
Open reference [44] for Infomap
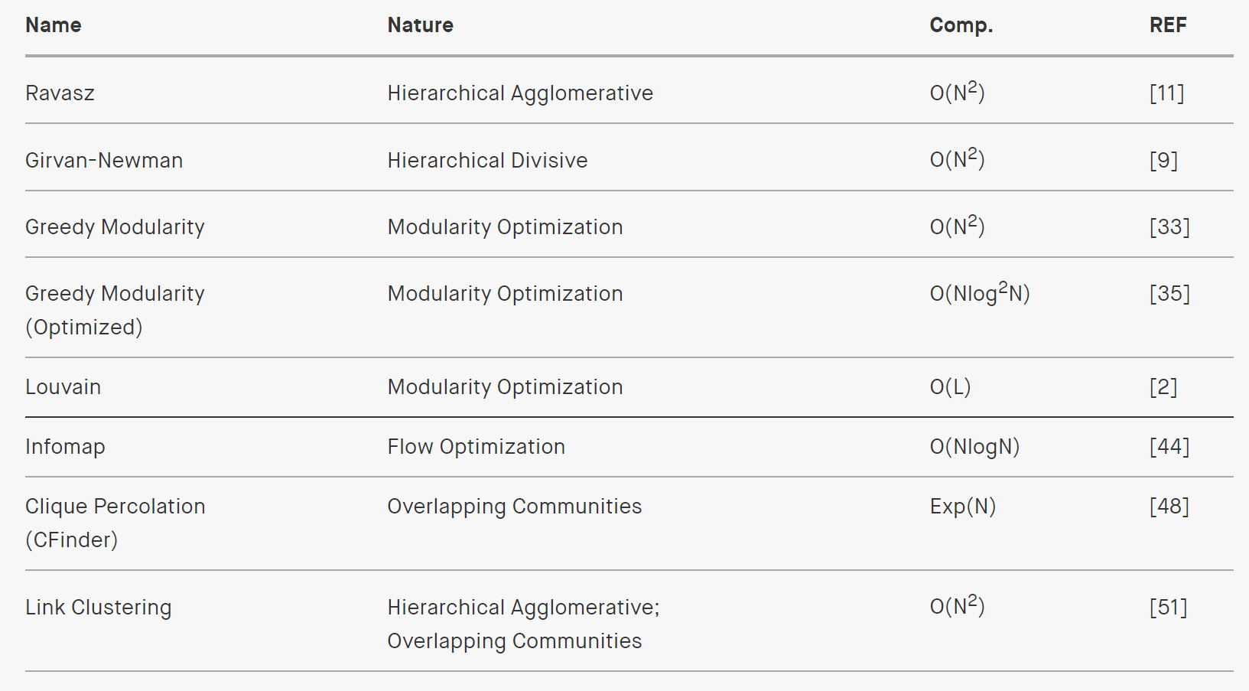pyautogui.click(x=1169, y=447)
